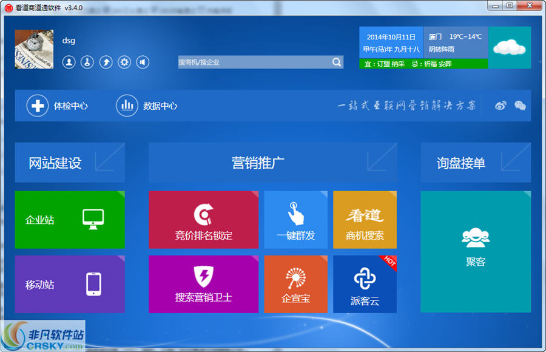Click the speaker announcement icon
Viewport: 546px width, 352px height.
coord(143,63)
